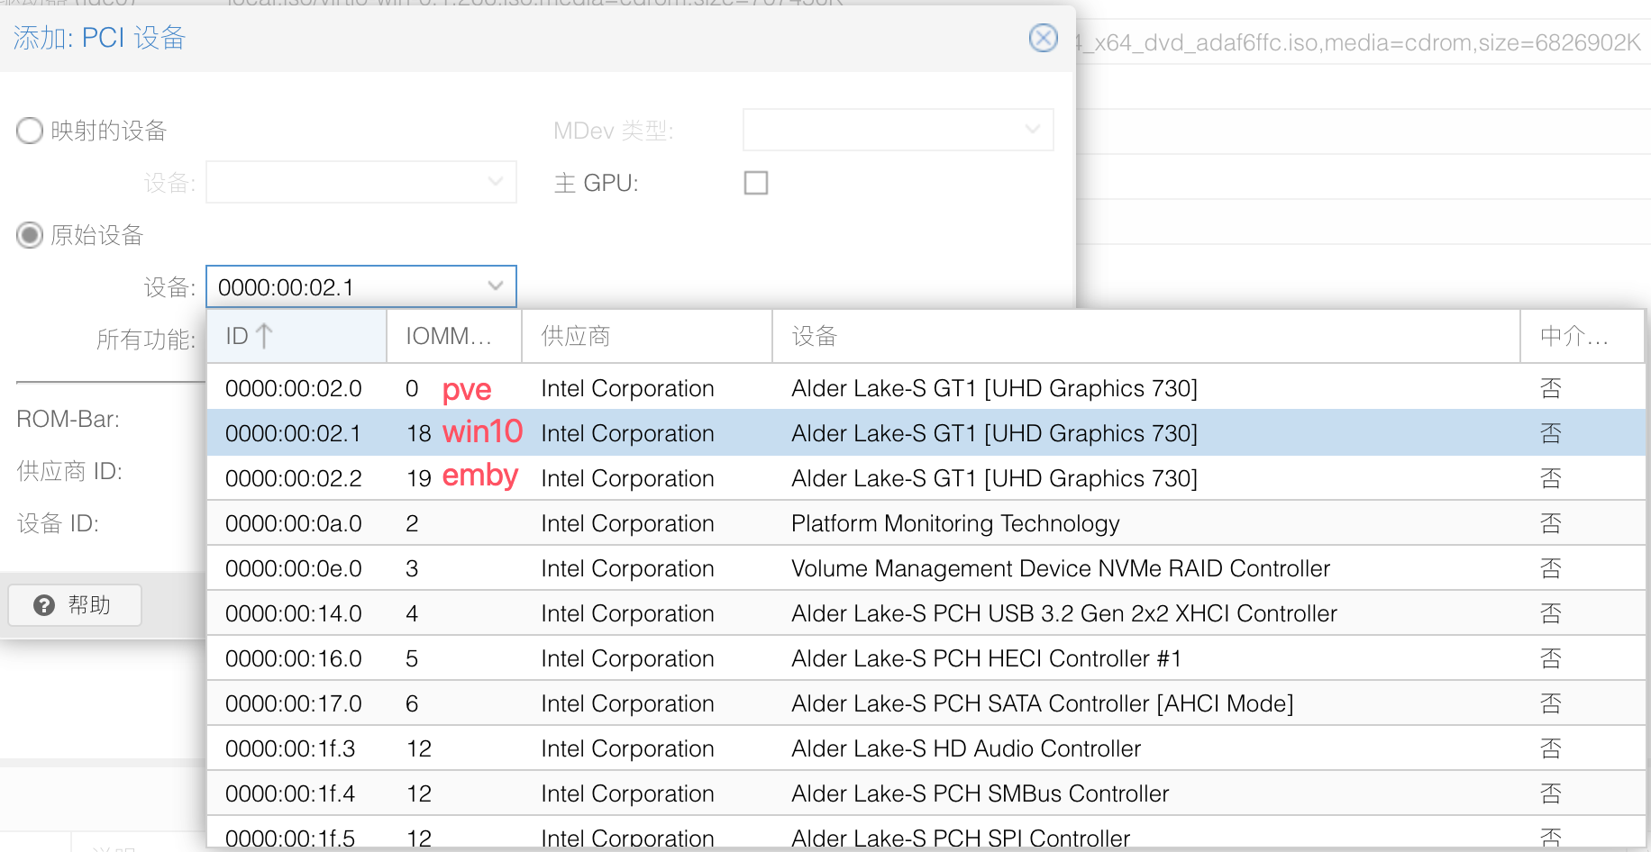The image size is (1651, 852).
Task: Select the 原始设备 radio button
Action: coord(30,235)
